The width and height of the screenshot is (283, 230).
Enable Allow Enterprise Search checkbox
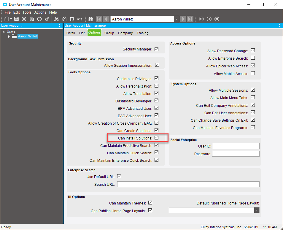click(x=253, y=58)
